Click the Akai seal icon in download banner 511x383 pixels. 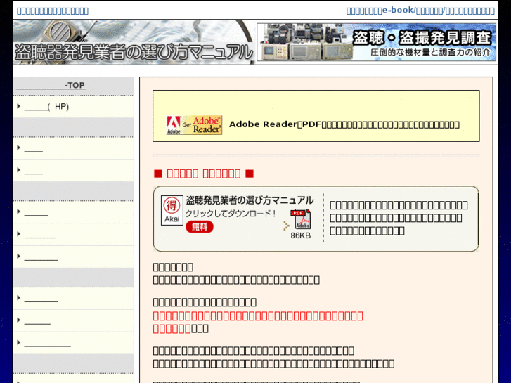pyautogui.click(x=172, y=210)
